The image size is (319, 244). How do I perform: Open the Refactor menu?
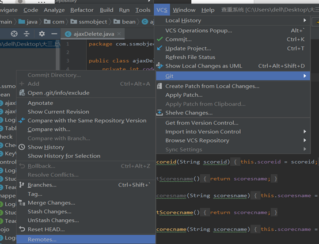82,10
